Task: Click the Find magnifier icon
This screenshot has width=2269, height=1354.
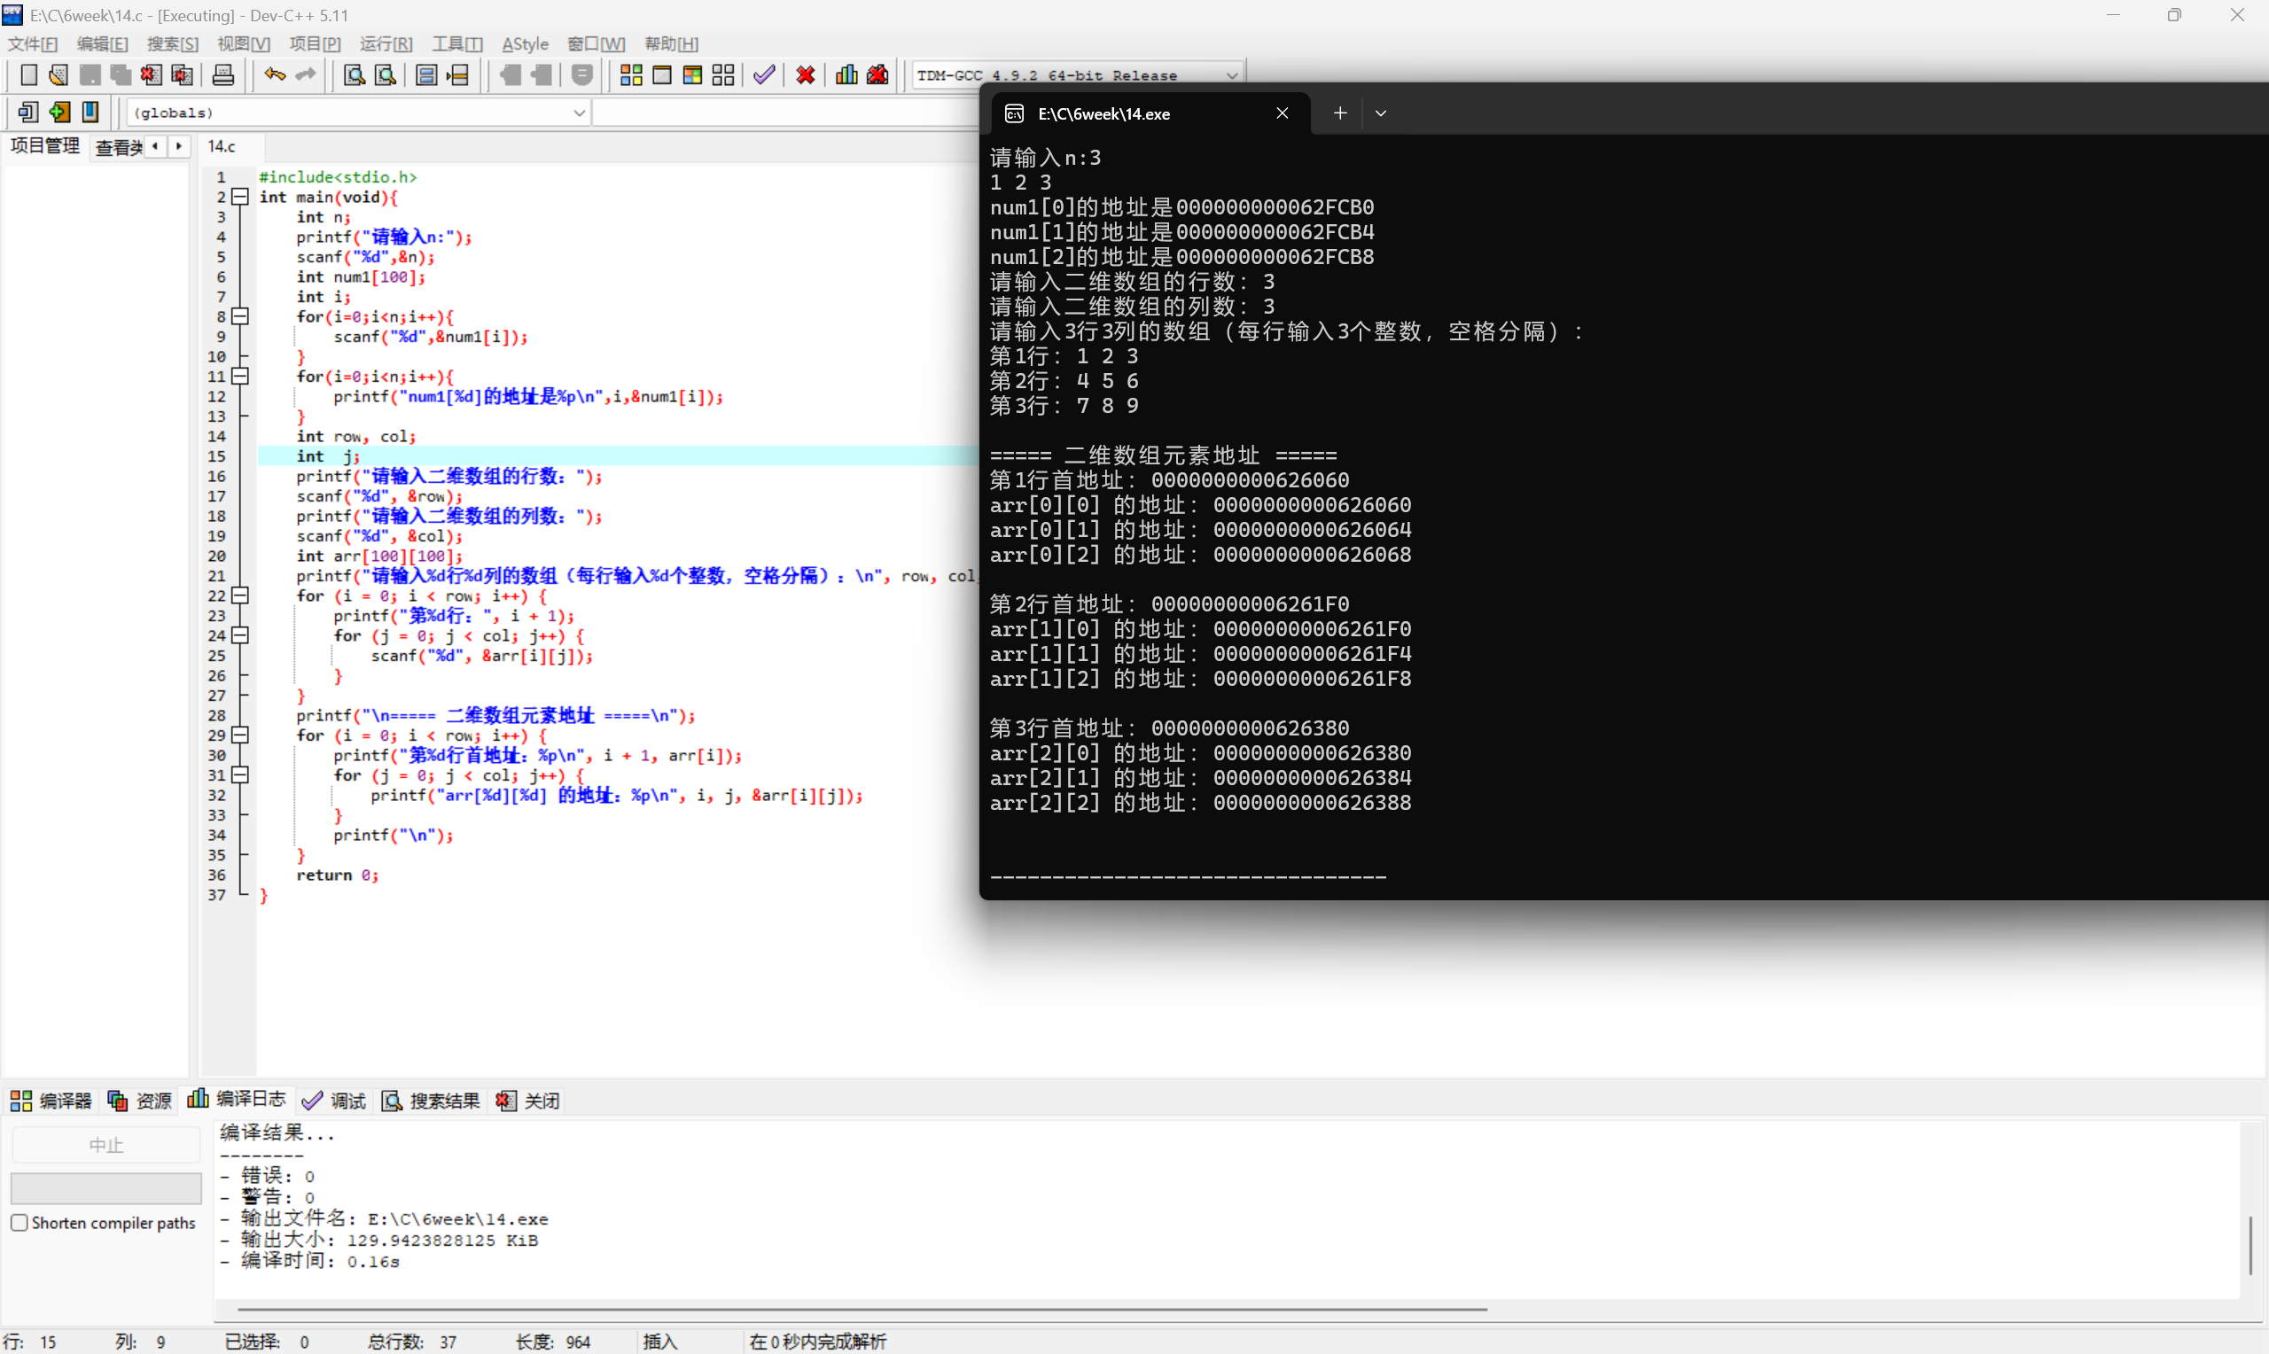Action: [354, 74]
